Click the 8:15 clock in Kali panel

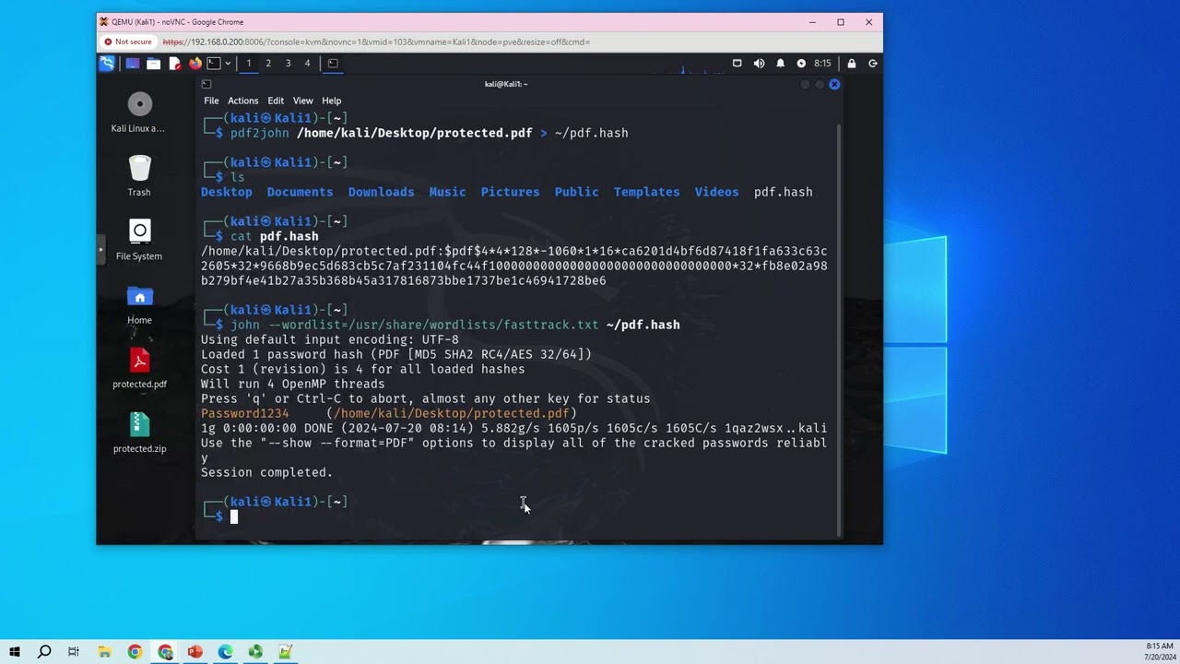coord(822,64)
